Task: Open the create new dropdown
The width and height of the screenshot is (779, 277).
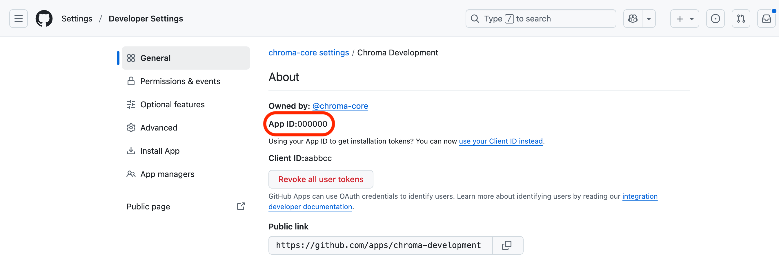Action: [x=684, y=19]
